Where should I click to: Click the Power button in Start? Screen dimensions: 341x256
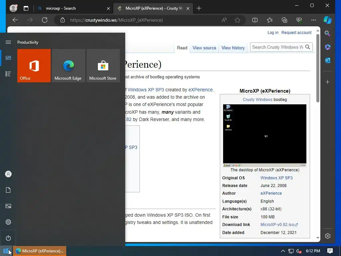point(8,238)
